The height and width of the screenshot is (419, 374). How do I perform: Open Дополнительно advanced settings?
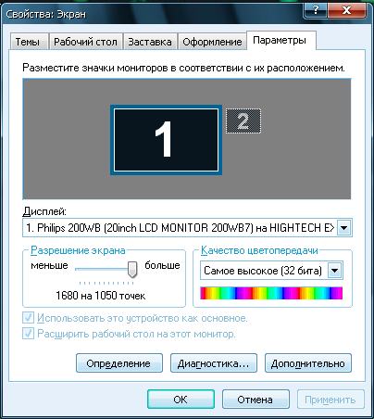308,363
